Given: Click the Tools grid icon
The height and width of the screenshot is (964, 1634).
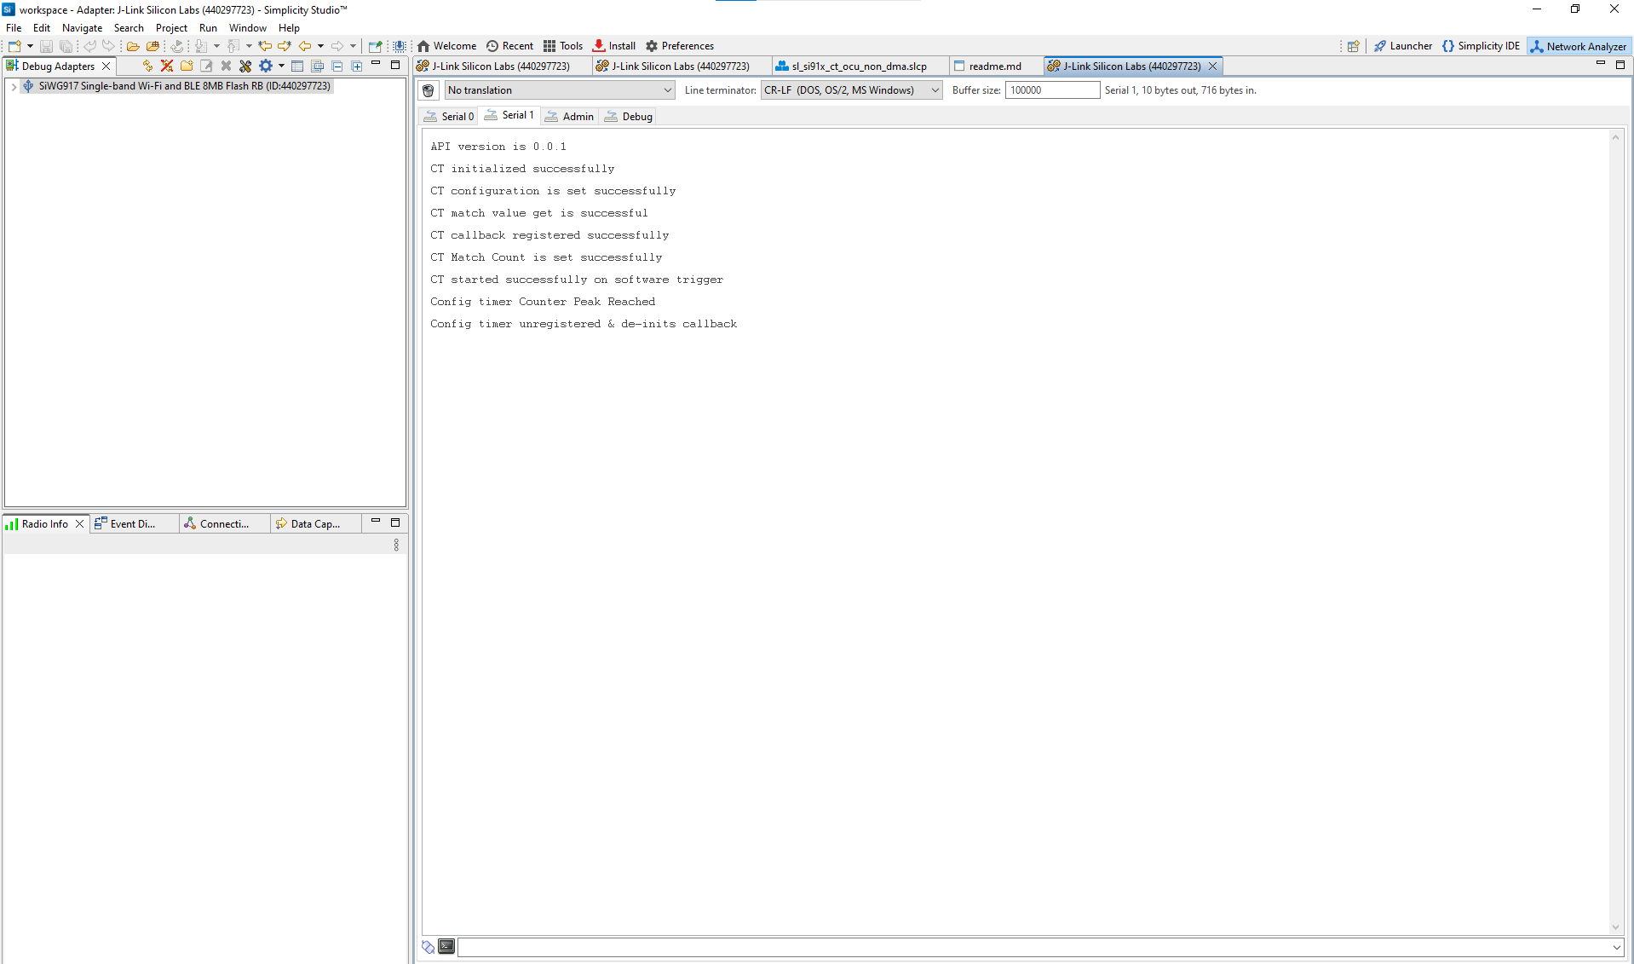Looking at the screenshot, I should tap(549, 46).
